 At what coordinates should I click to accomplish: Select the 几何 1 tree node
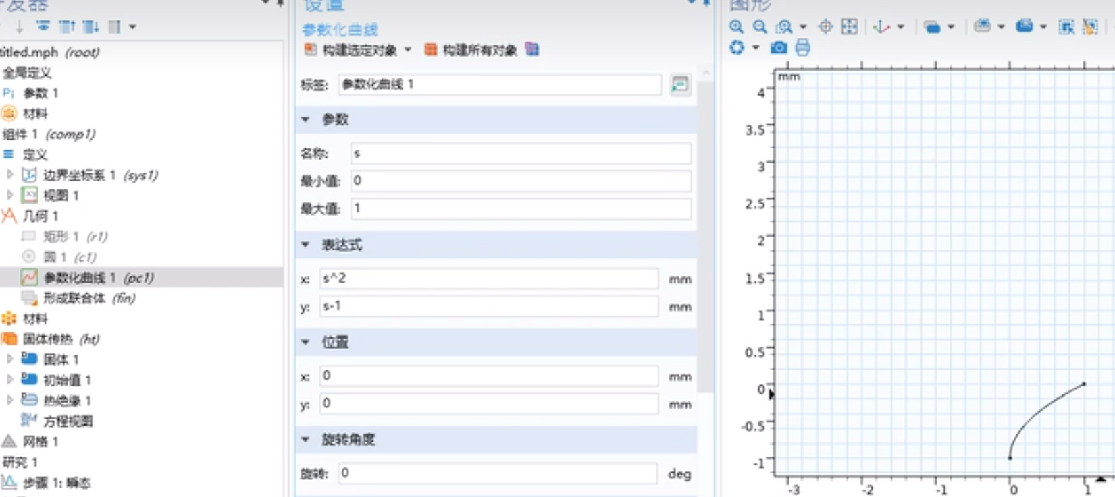[41, 216]
